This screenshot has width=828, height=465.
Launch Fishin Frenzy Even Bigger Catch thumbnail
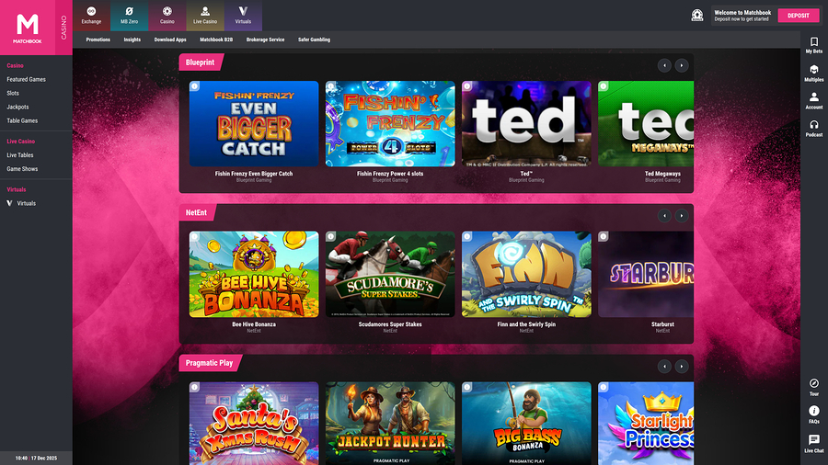click(x=254, y=124)
